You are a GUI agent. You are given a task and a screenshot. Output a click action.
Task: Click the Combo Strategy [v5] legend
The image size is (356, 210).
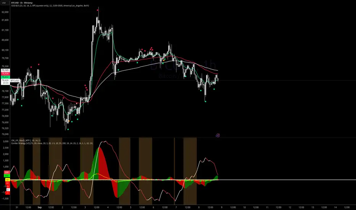pos(52,143)
